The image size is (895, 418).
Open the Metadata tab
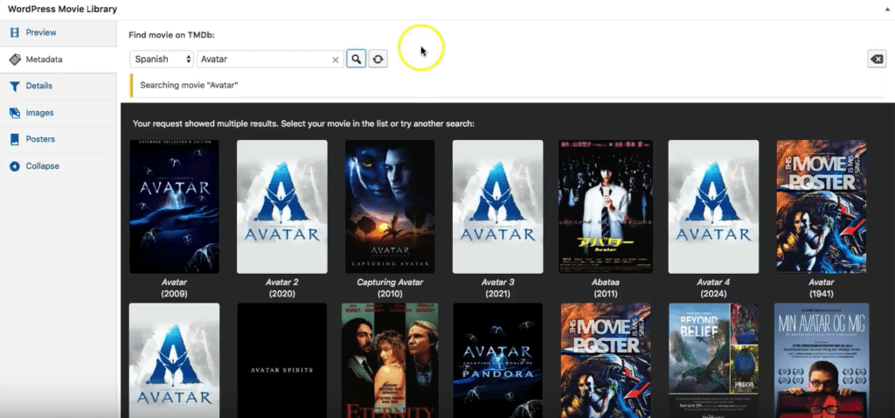(x=59, y=59)
